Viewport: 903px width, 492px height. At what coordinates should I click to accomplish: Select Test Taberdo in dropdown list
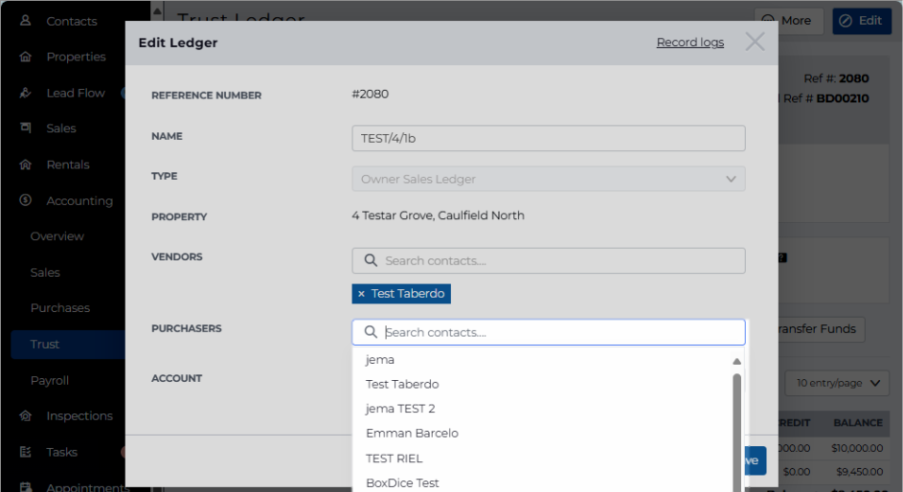[x=402, y=384]
